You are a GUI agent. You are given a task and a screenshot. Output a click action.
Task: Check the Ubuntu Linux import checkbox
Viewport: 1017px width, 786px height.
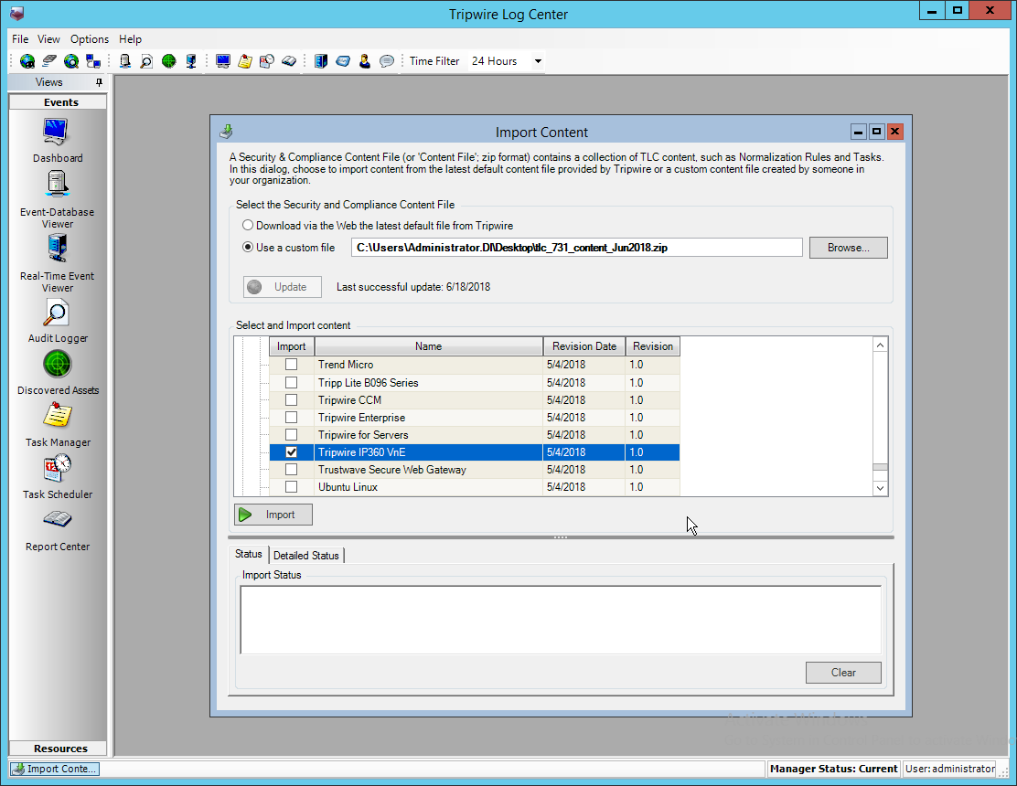point(291,486)
